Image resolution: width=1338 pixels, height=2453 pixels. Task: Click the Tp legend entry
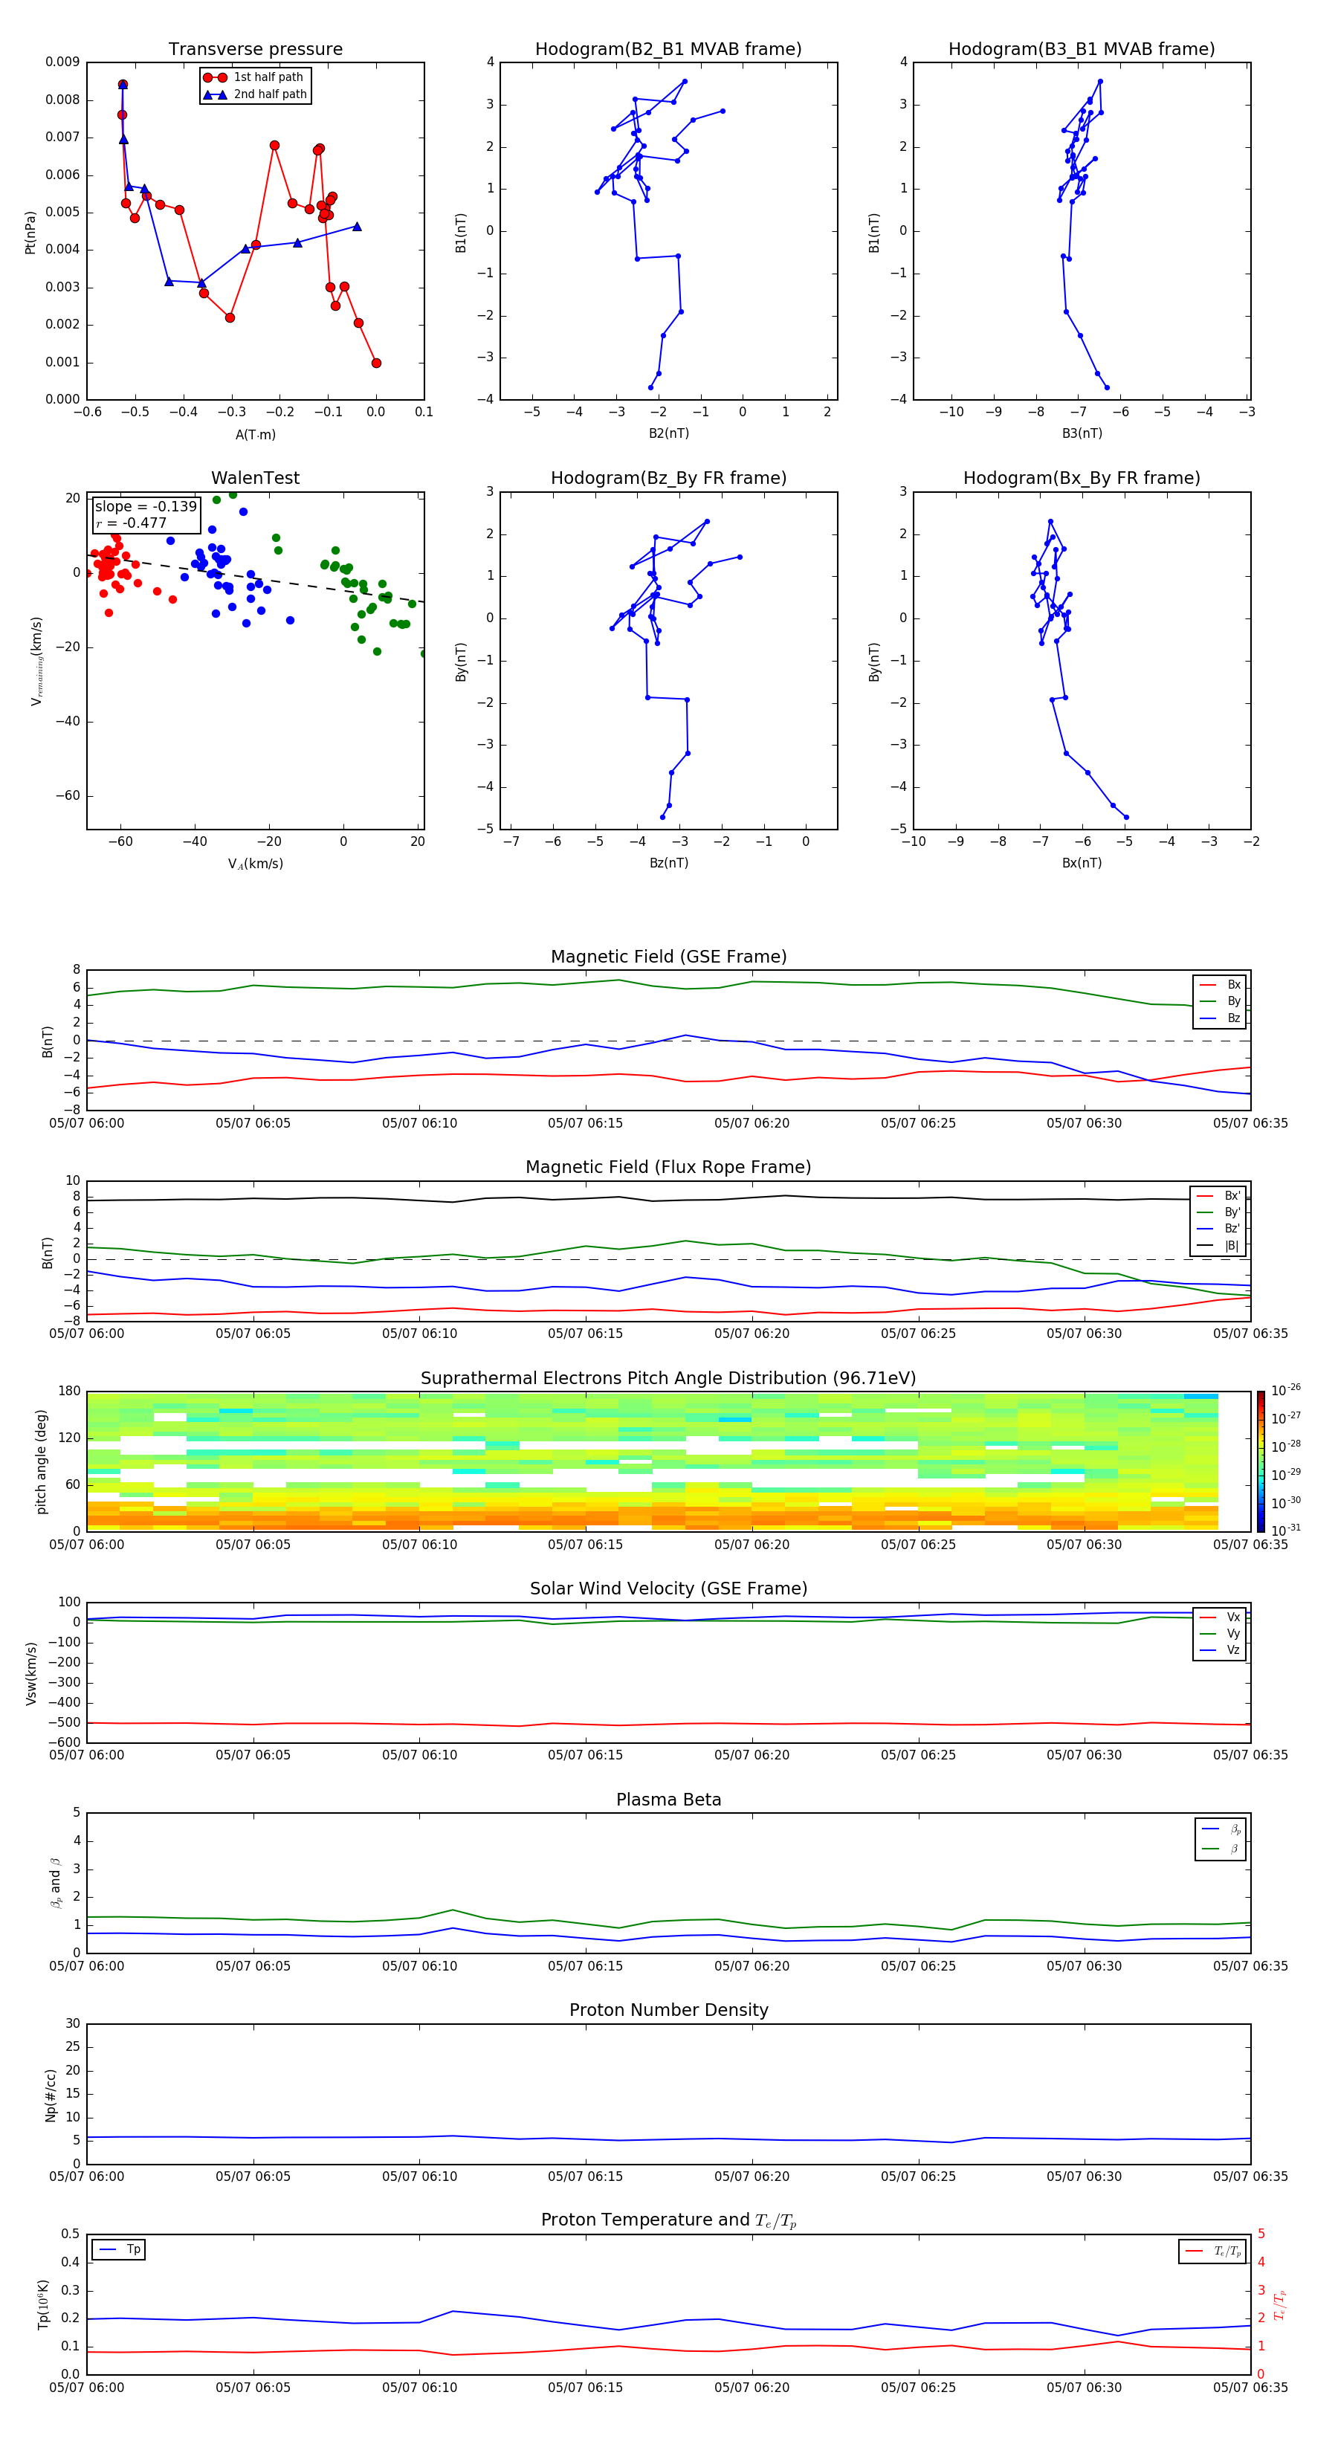point(119,2249)
